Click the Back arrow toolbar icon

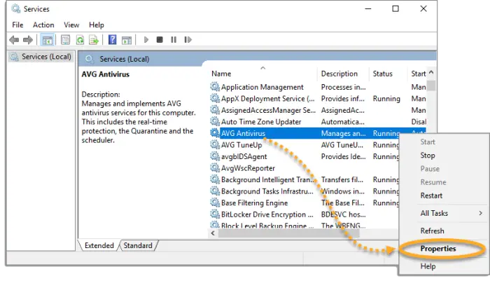(14, 40)
